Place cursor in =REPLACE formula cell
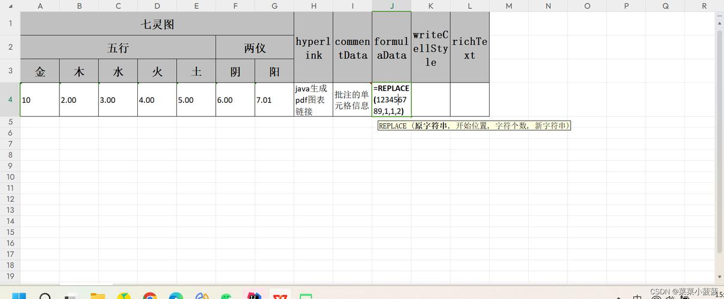Image resolution: width=724 pixels, height=299 pixels. [391, 99]
